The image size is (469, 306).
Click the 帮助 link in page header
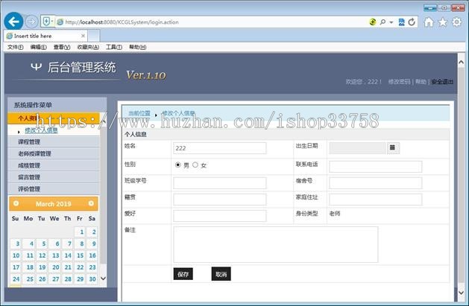click(421, 81)
